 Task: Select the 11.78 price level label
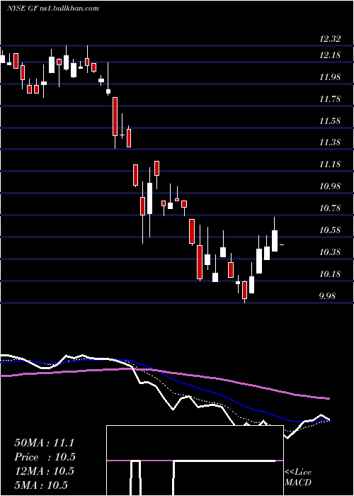tap(330, 99)
